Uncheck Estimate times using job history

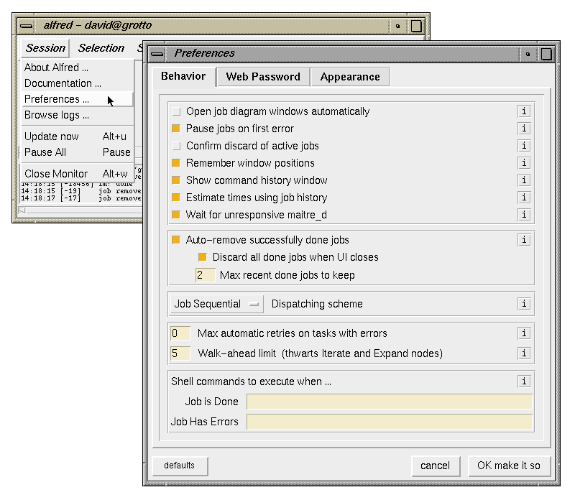pyautogui.click(x=176, y=198)
